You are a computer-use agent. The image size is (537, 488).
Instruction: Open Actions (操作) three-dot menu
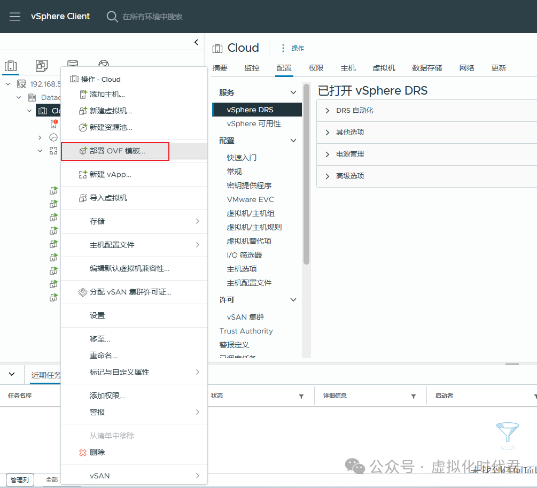[292, 48]
